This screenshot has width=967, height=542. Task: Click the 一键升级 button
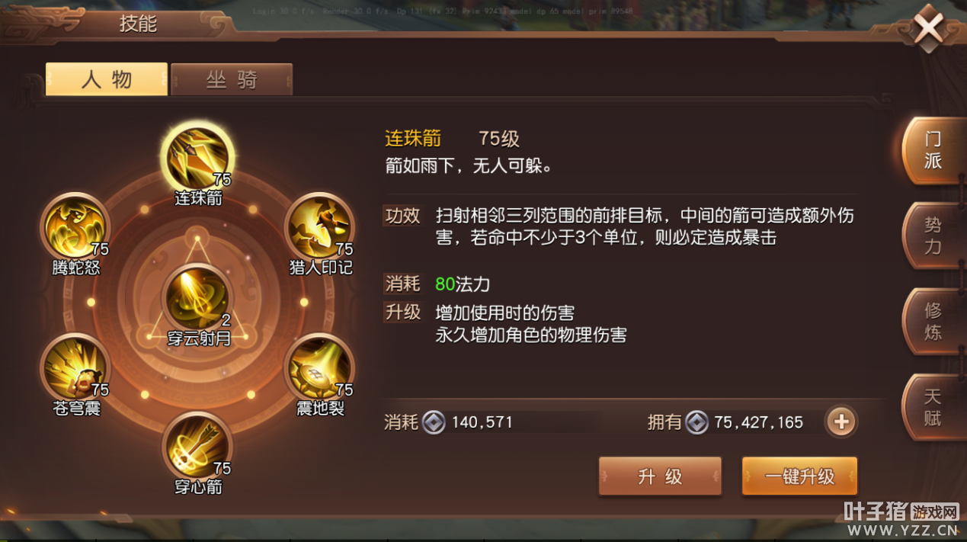(799, 476)
